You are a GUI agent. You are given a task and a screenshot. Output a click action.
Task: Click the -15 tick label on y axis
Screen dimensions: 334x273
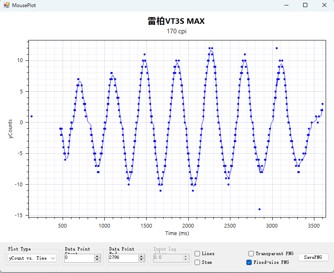pyautogui.click(x=19, y=215)
